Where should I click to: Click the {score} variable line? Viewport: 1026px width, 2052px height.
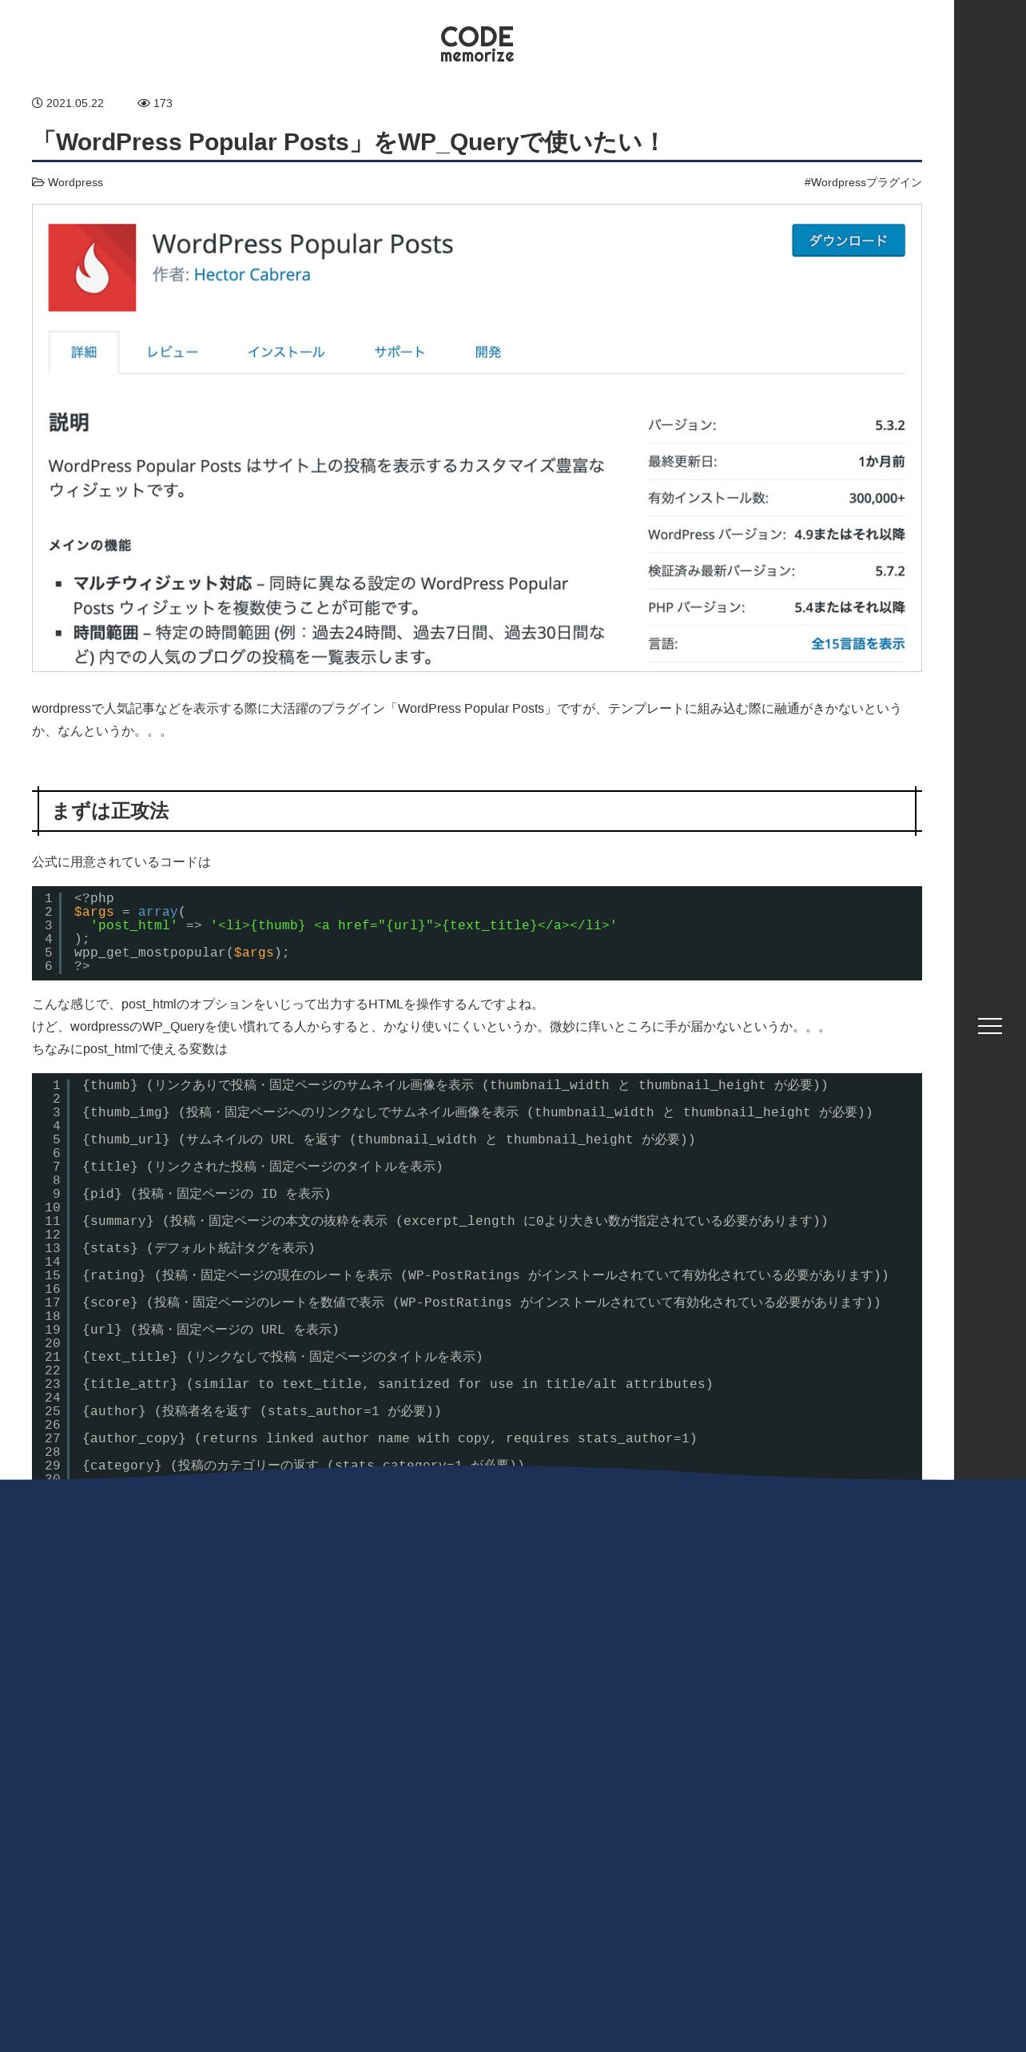tap(482, 1302)
